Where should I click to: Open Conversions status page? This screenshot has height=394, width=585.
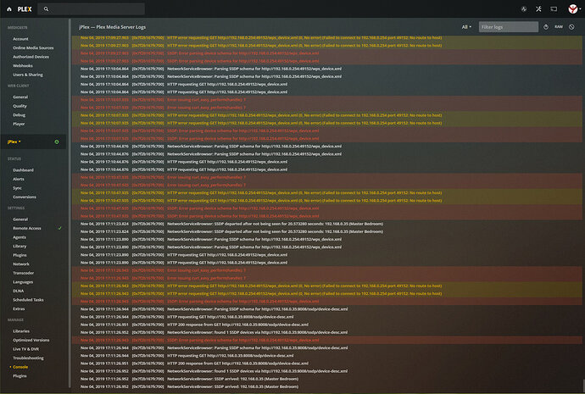[25, 197]
